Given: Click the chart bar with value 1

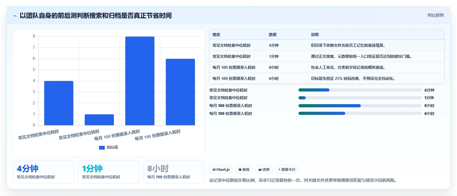Looking at the screenshot, I should tap(99, 120).
